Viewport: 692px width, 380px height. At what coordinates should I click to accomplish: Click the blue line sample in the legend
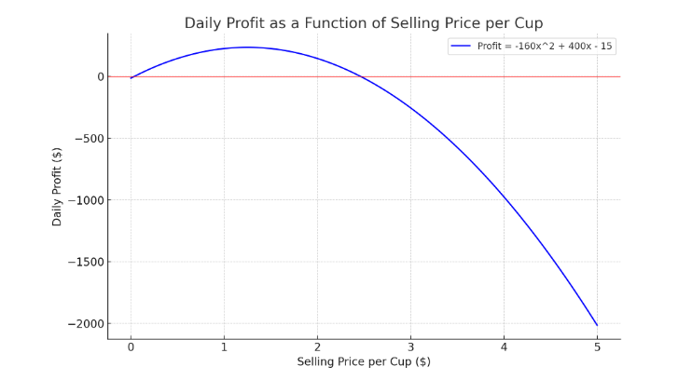pos(462,46)
